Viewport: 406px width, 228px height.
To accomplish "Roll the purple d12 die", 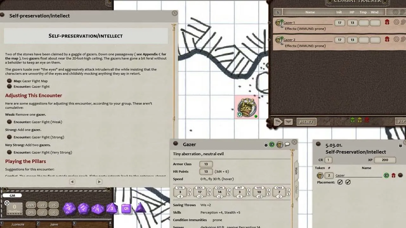I will [83, 209].
